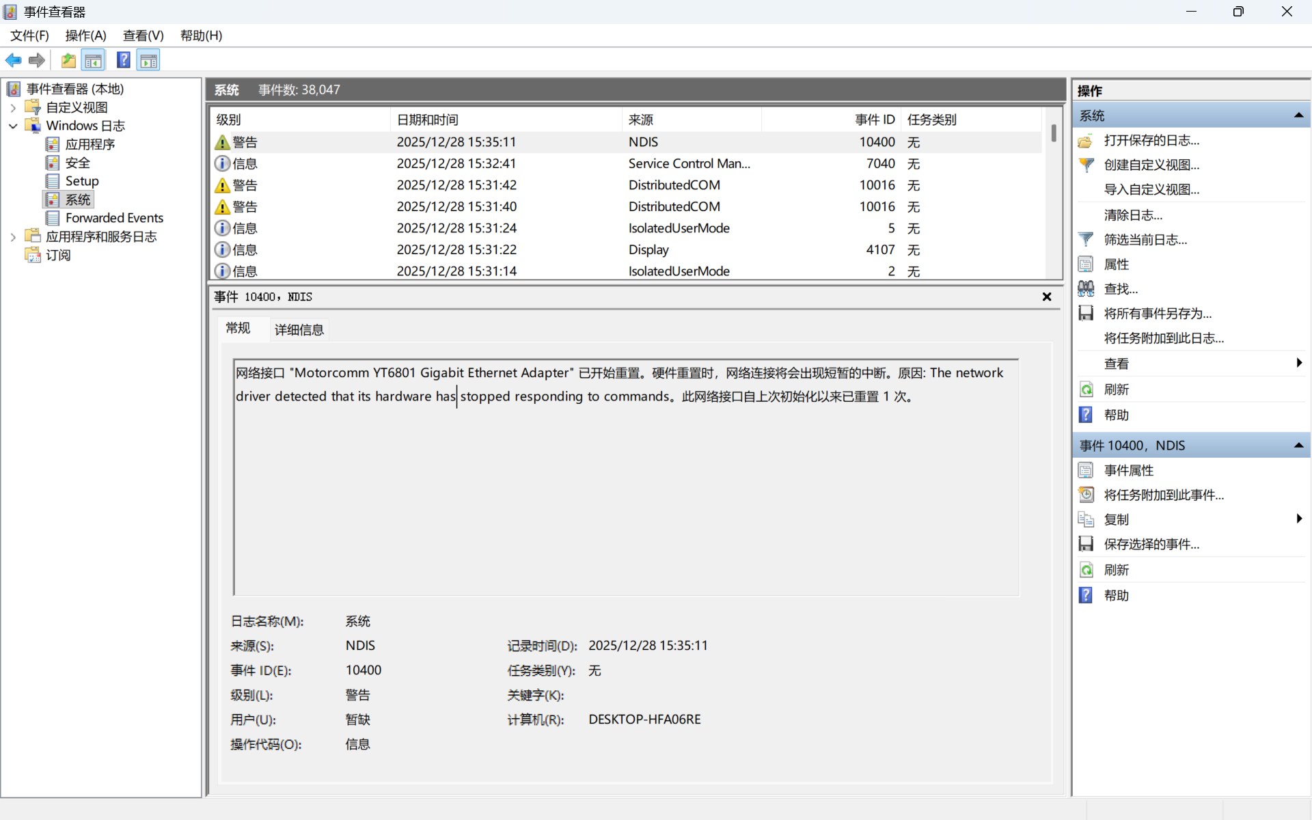Click 清除日志 action
The image size is (1312, 820).
point(1133,215)
